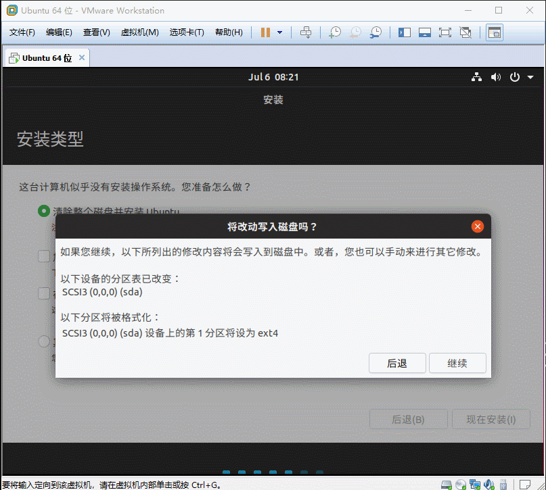The image size is (546, 490).
Task: Open the snapshot manager
Action: [x=375, y=32]
